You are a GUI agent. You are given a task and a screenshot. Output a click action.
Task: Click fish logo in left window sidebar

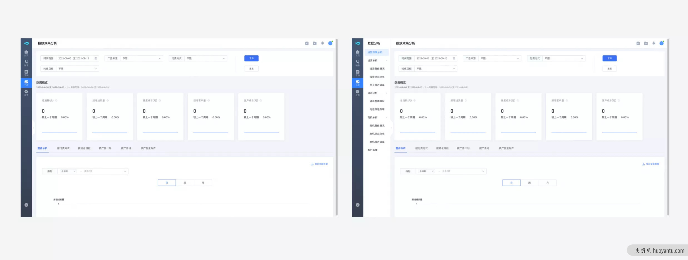pyautogui.click(x=26, y=43)
